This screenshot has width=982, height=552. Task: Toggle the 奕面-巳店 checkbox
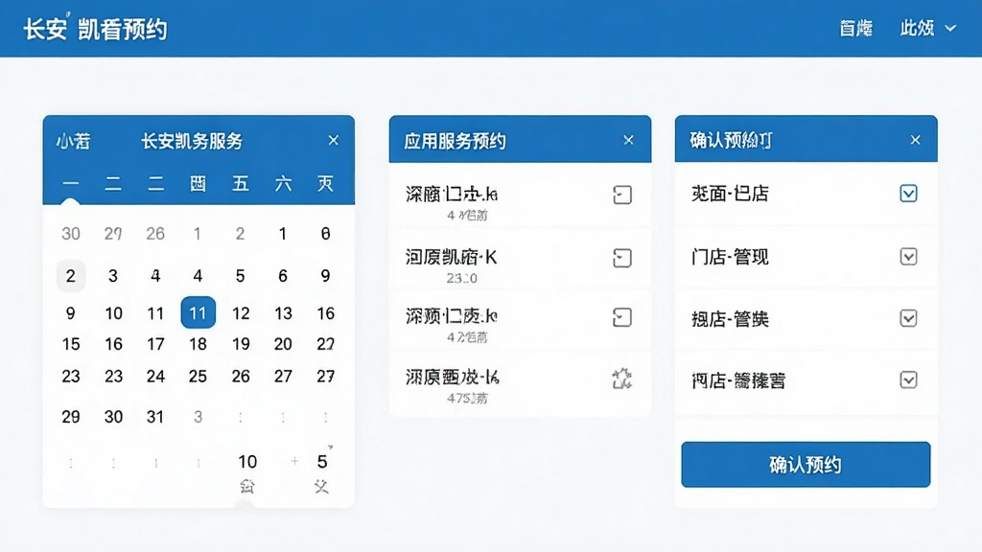coord(908,194)
